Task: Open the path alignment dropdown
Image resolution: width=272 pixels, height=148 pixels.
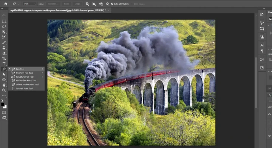Action: [x=94, y=4]
